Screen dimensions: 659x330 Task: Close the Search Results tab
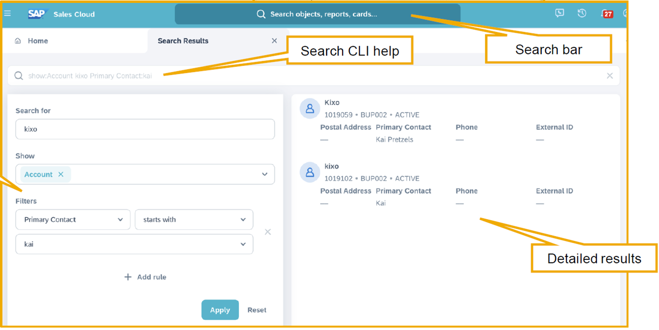275,41
